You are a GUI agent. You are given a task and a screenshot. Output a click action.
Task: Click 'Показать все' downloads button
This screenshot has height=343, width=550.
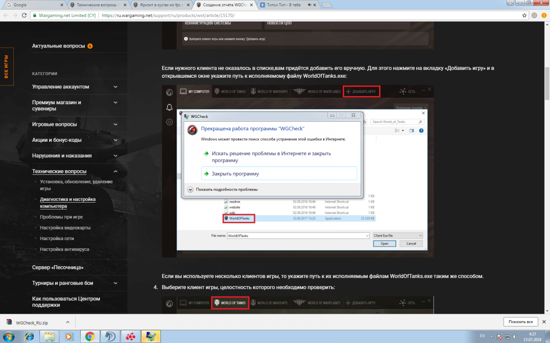(x=520, y=322)
